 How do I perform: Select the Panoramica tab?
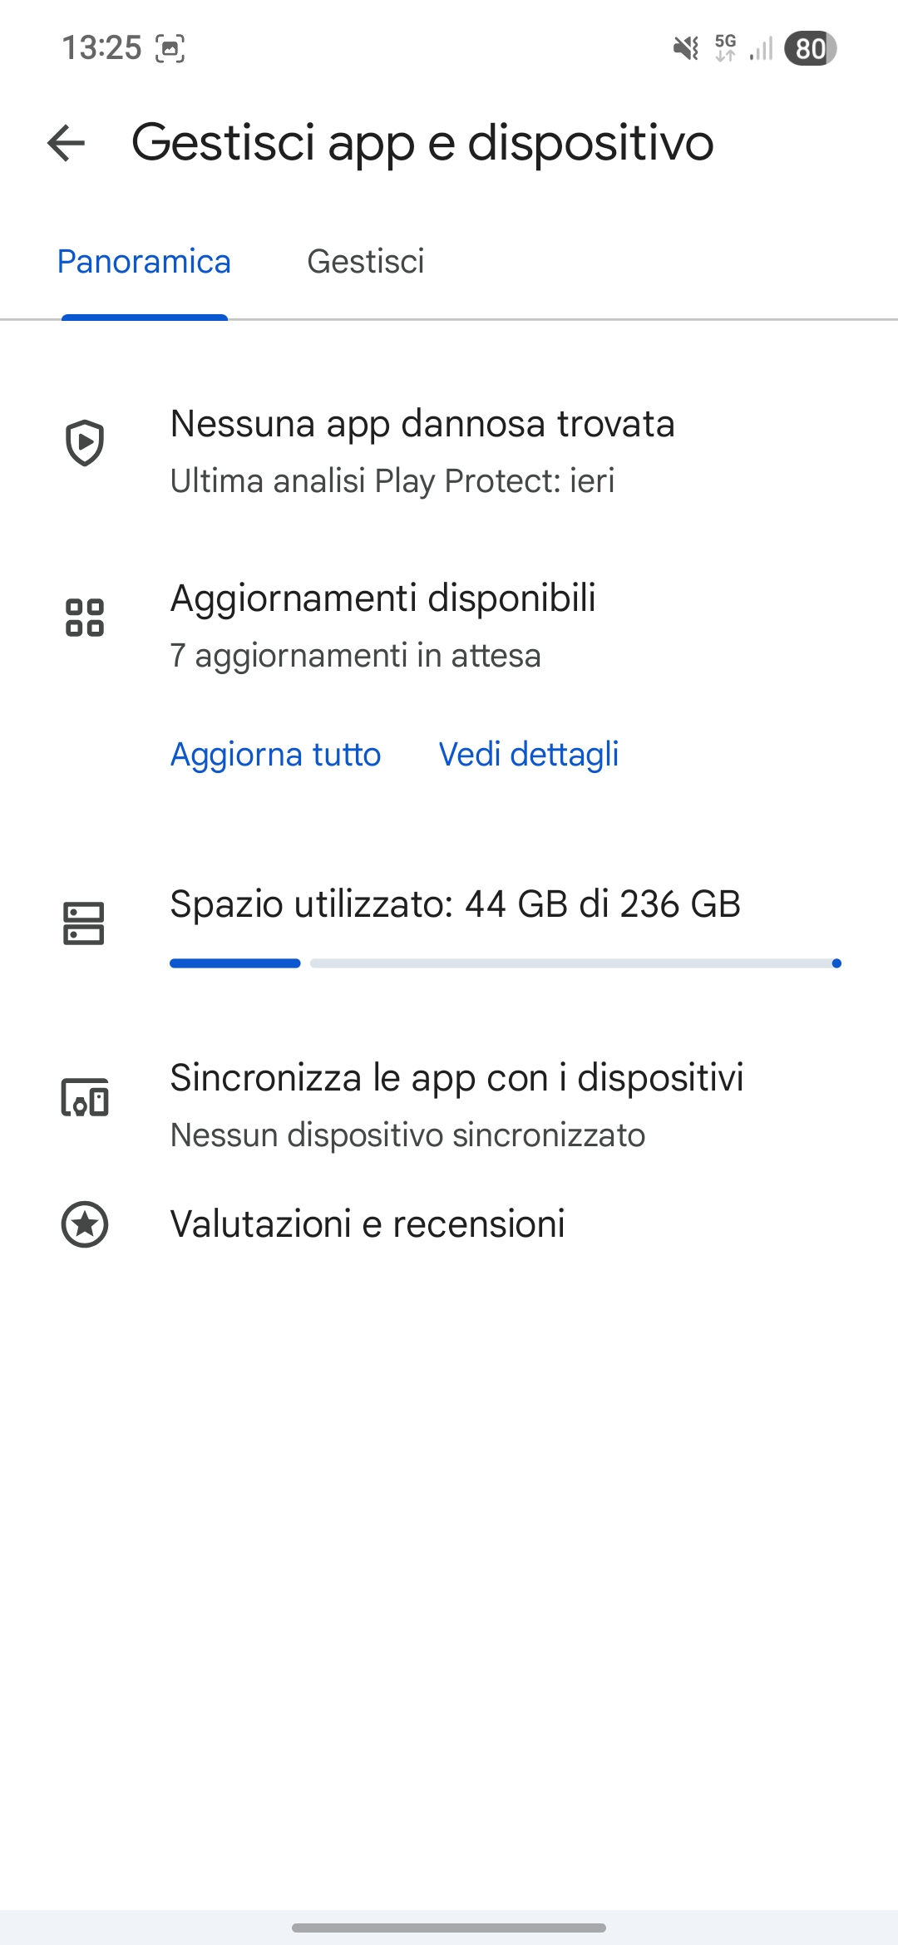(x=144, y=262)
